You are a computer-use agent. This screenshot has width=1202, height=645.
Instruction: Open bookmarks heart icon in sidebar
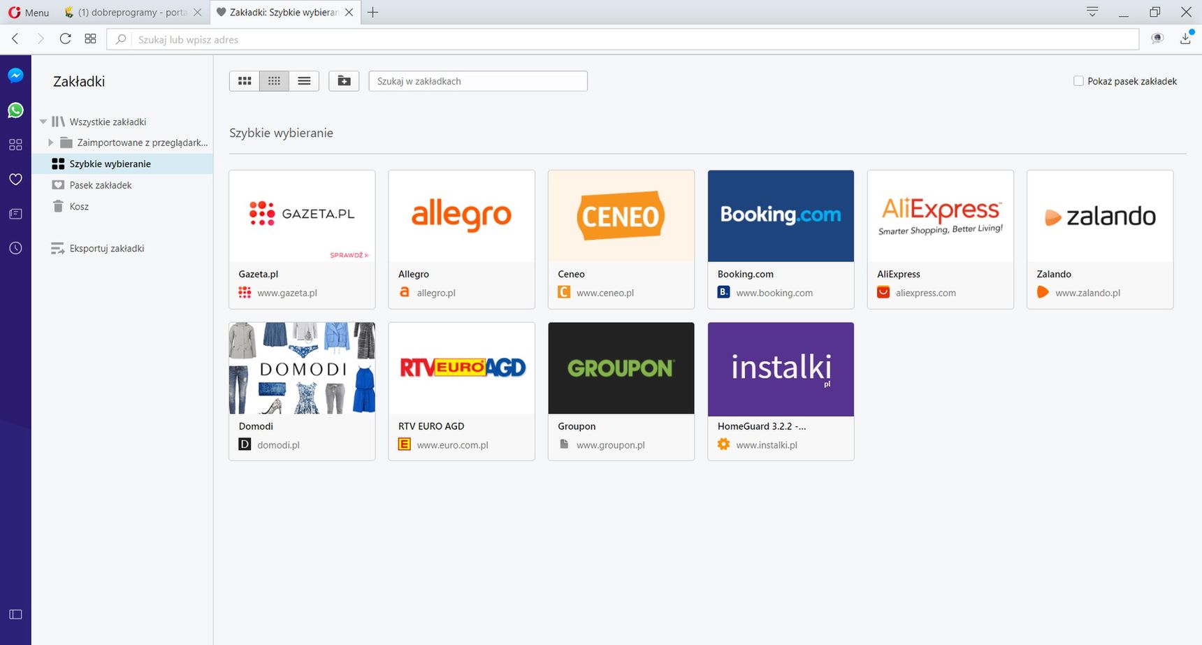tap(15, 179)
